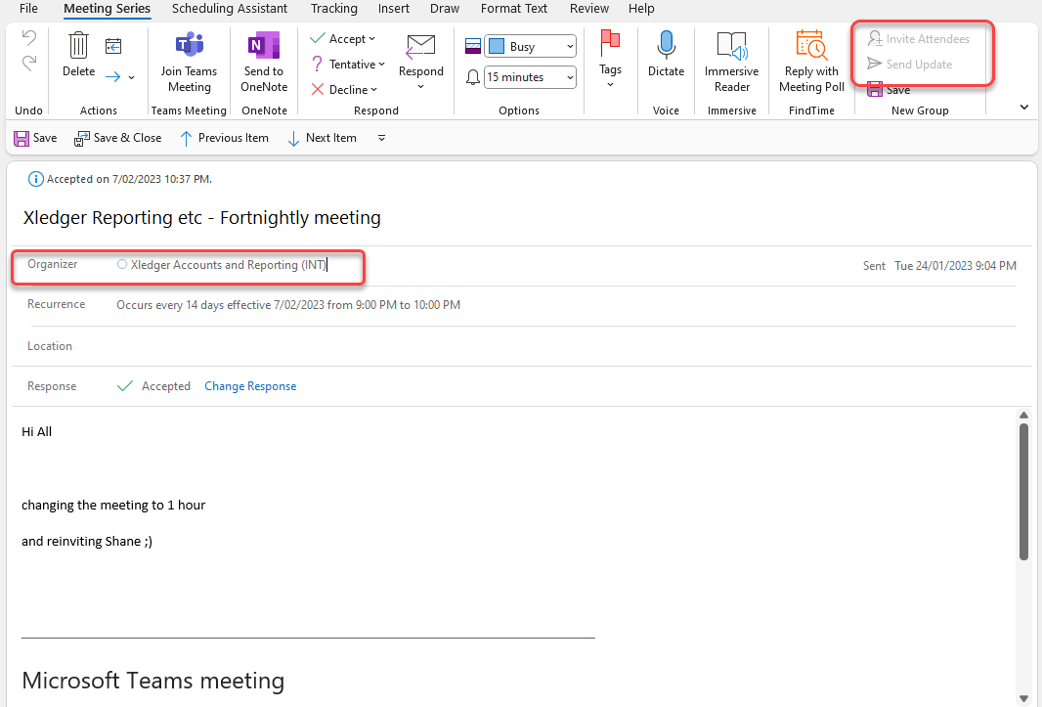
Task: Open the 15 minutes reminder dropdown
Action: pos(570,77)
